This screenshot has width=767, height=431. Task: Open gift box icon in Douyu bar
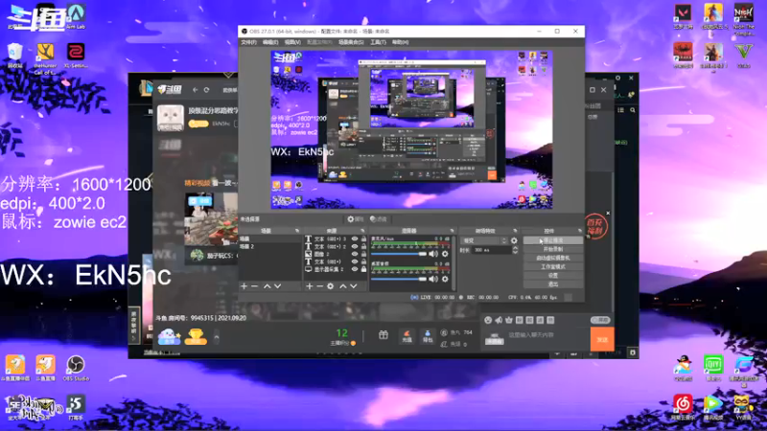pyautogui.click(x=383, y=334)
